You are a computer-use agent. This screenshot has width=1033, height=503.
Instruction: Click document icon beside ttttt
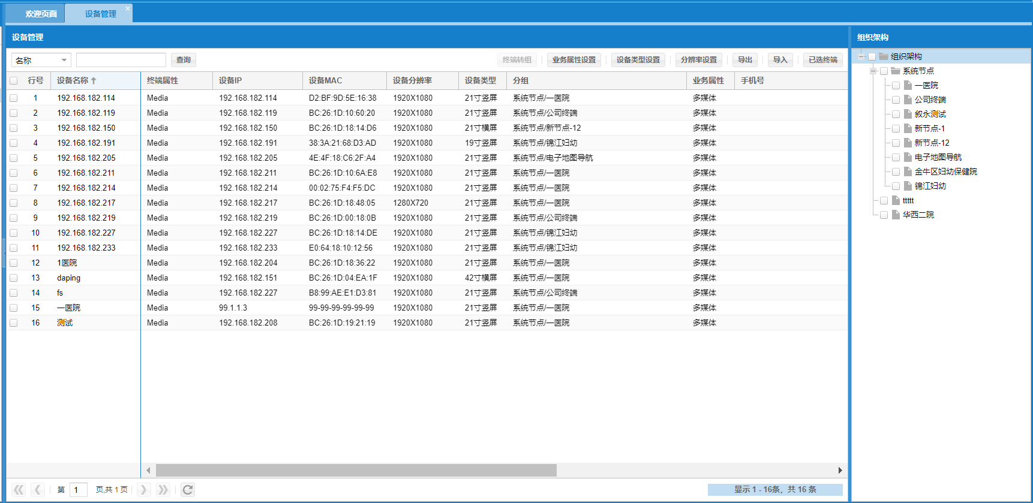[x=896, y=200]
